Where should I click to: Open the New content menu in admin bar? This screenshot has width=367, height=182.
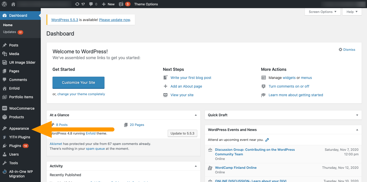coord(108,4)
